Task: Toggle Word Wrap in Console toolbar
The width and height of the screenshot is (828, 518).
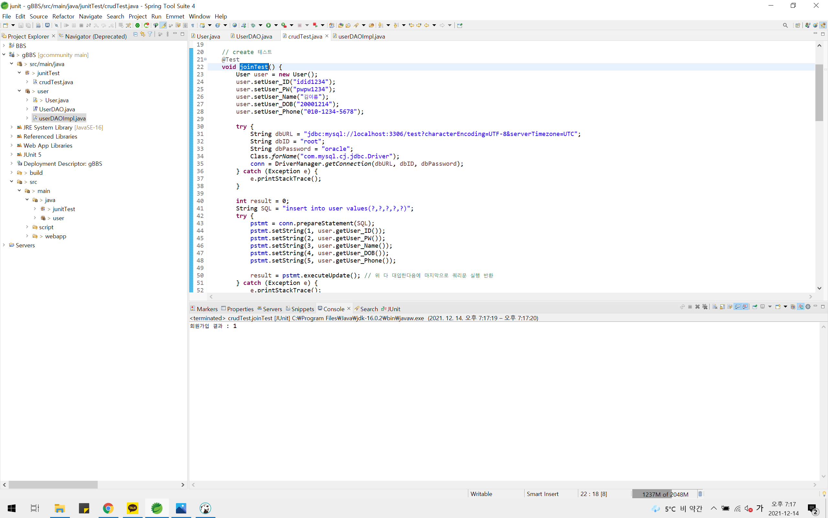Action: [x=730, y=307]
